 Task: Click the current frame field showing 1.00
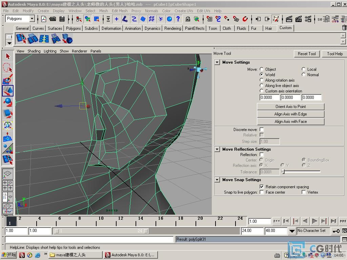tap(260, 221)
